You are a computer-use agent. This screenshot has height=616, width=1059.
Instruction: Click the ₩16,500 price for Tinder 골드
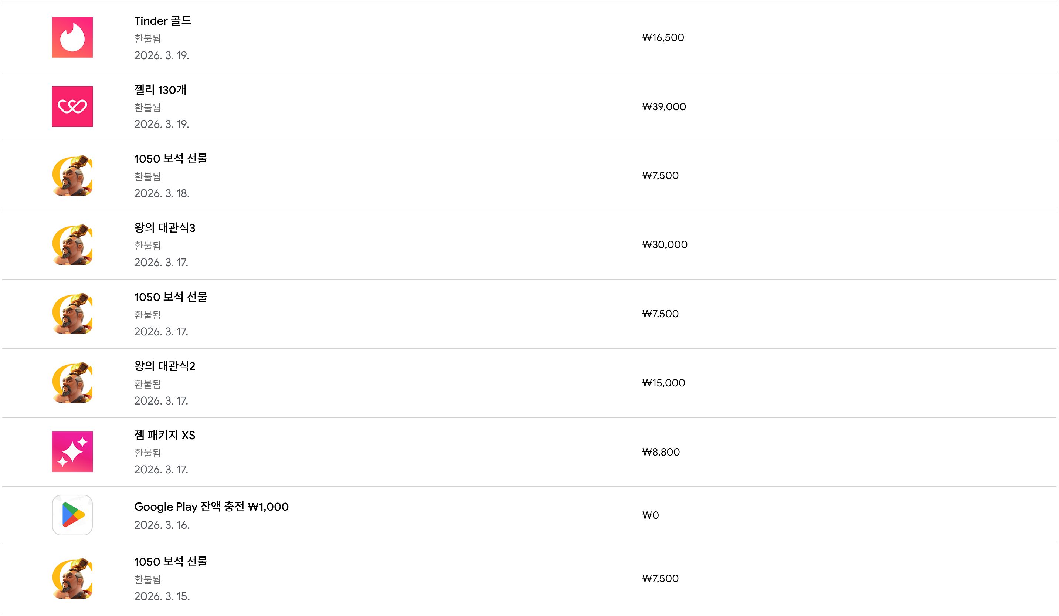[663, 38]
